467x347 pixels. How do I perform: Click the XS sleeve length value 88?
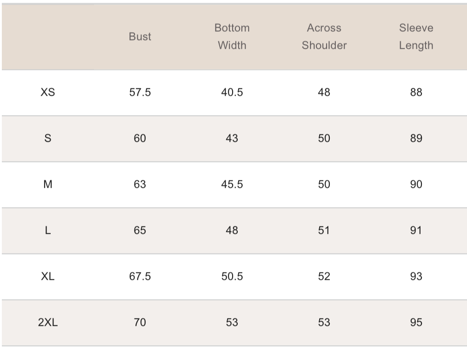click(x=416, y=92)
